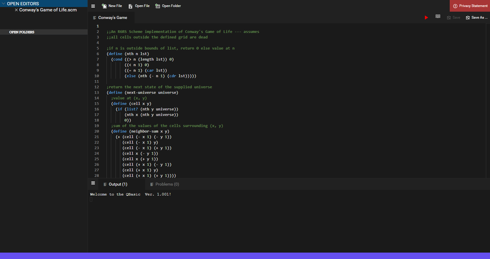The width and height of the screenshot is (490, 259).
Task: Click the Save disk icon
Action: (x=449, y=18)
